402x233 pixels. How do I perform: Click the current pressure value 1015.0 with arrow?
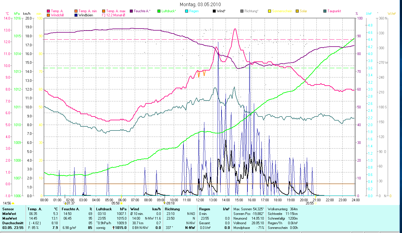tap(119, 227)
